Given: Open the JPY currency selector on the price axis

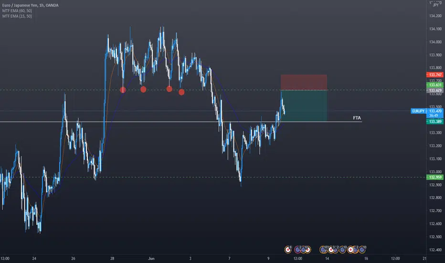Looking at the screenshot, I should (435, 5).
